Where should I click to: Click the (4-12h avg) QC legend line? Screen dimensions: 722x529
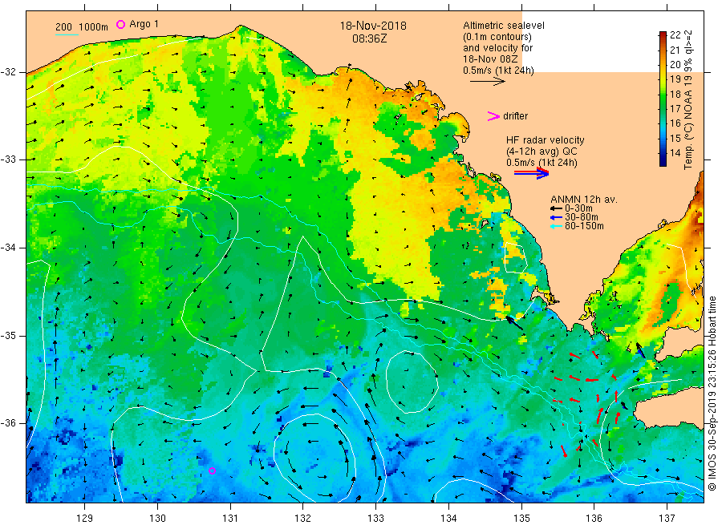(541, 151)
